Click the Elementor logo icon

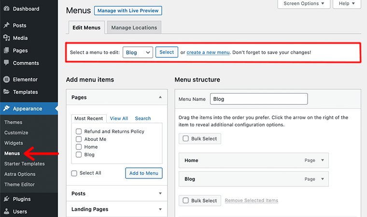point(7,80)
